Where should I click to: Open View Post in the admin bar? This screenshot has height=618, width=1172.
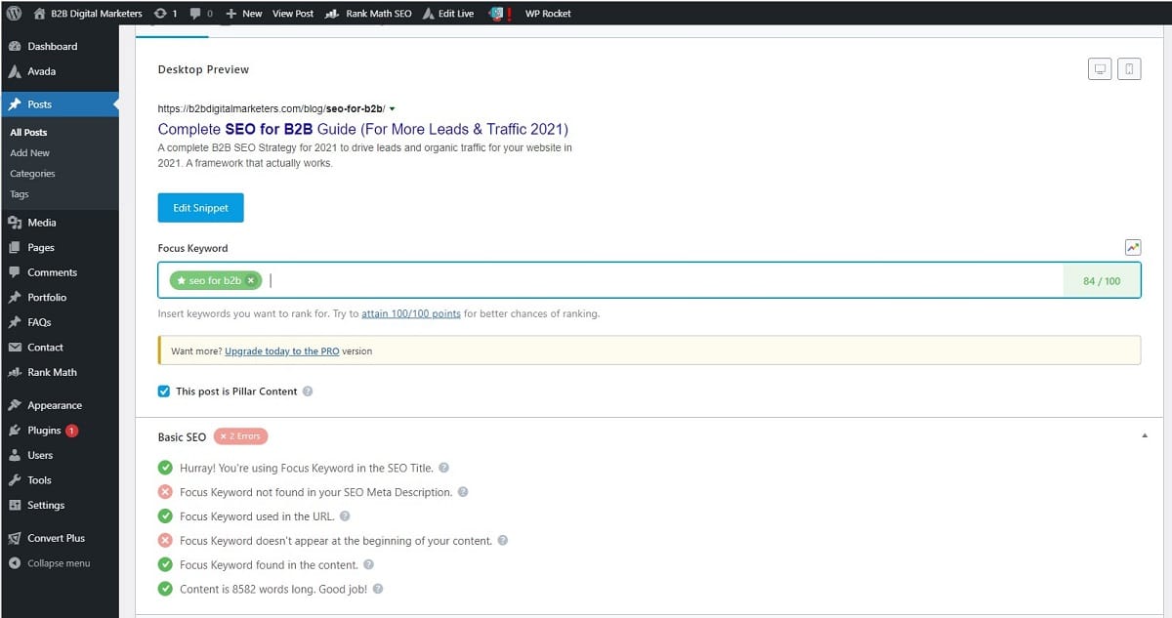(x=292, y=14)
